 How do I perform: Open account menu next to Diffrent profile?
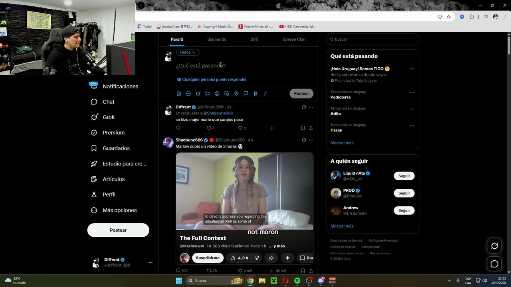pos(151,262)
